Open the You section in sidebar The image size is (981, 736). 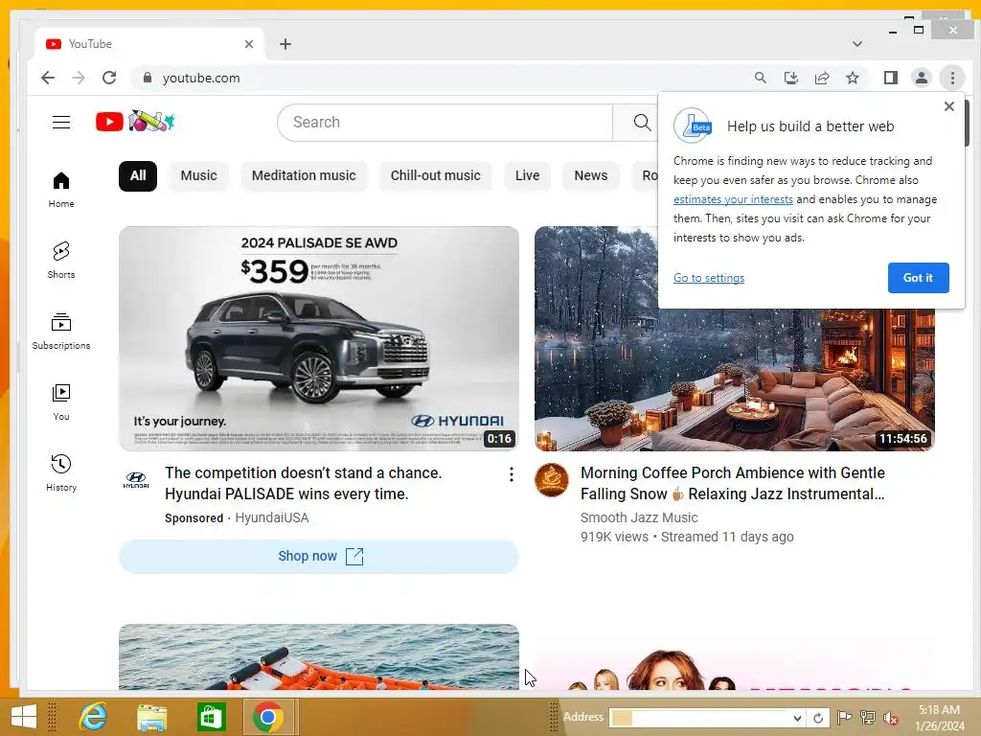pyautogui.click(x=61, y=402)
